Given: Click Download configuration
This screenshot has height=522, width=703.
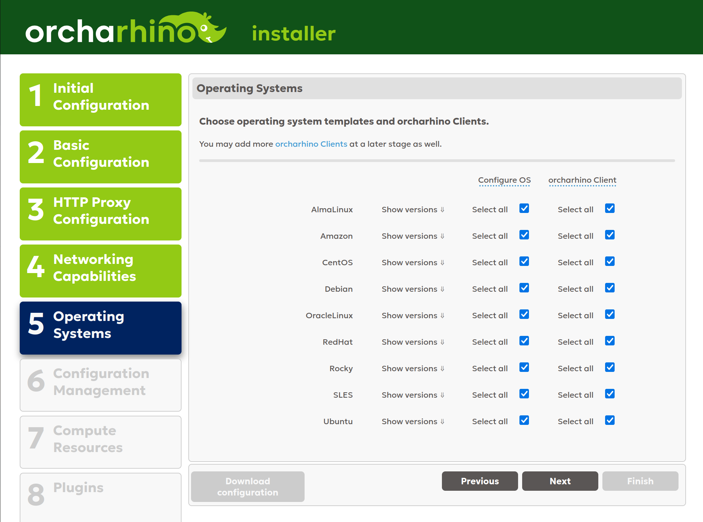Looking at the screenshot, I should click(x=247, y=486).
